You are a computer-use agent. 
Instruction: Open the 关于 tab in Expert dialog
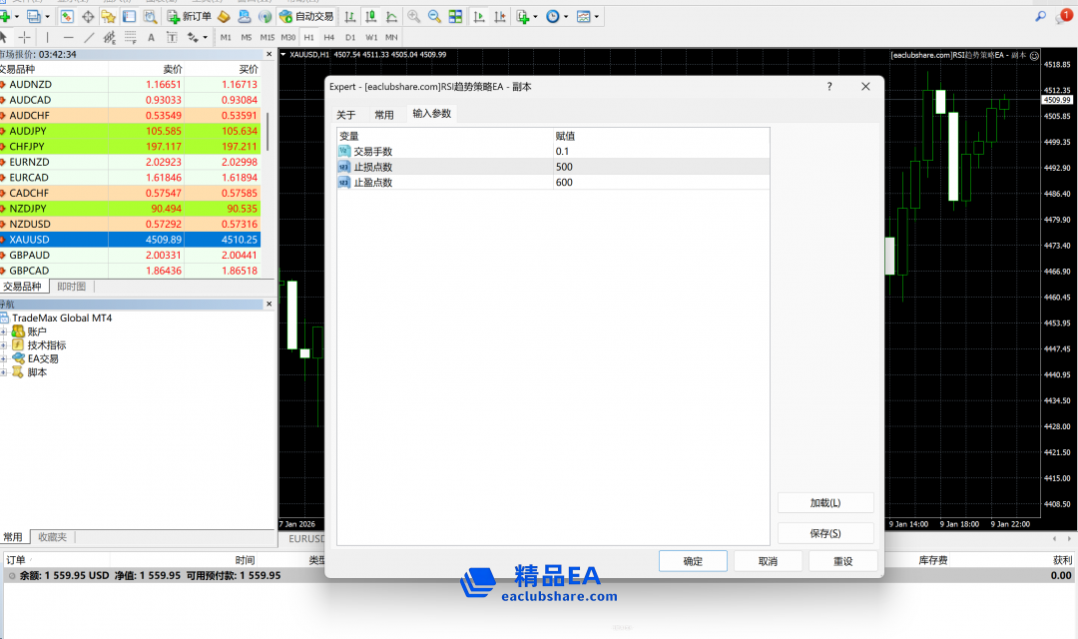345,115
